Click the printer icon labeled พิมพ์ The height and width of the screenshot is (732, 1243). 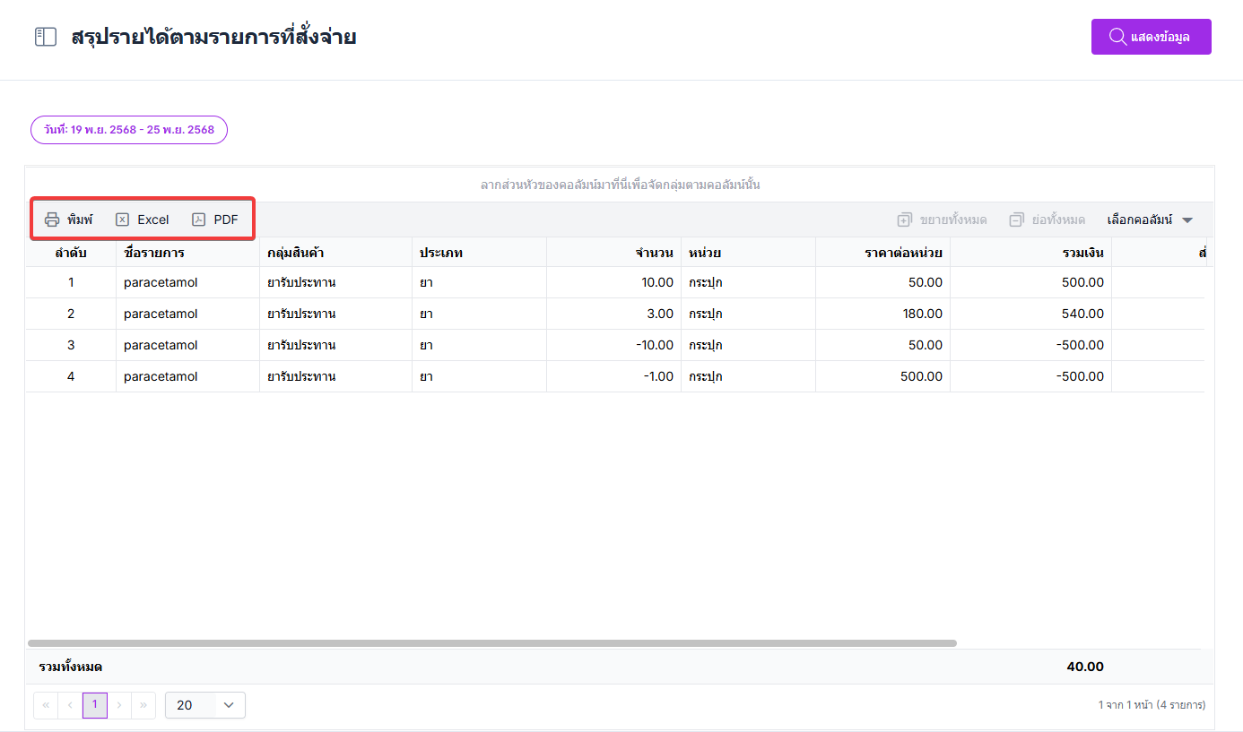[x=52, y=220]
